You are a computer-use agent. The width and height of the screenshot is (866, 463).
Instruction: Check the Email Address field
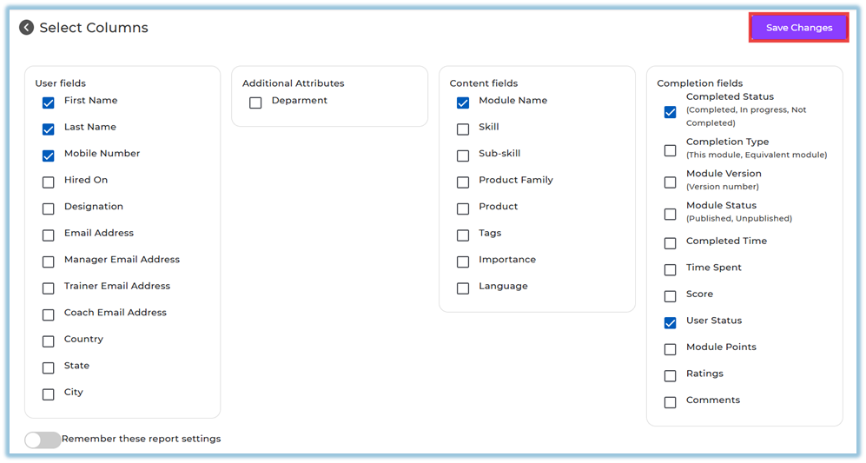pos(49,235)
